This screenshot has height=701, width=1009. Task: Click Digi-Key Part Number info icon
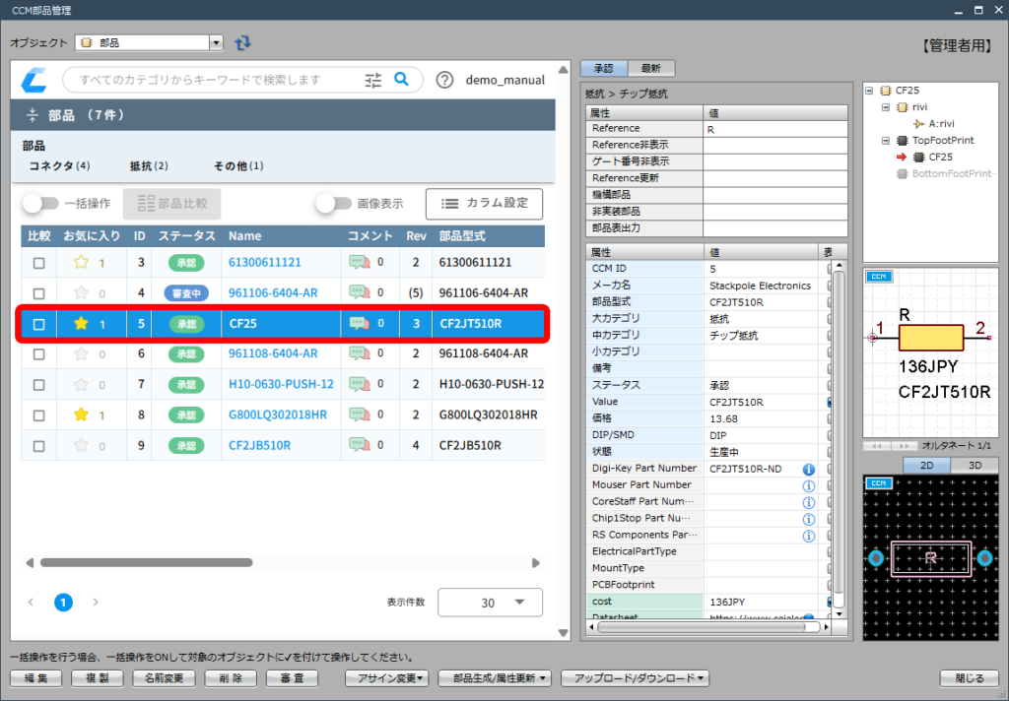tap(809, 469)
